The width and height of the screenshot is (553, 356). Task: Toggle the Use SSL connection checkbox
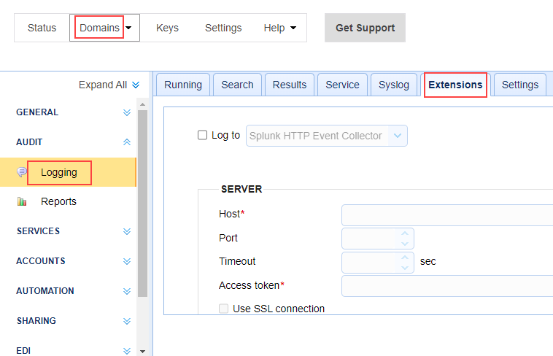pyautogui.click(x=224, y=309)
